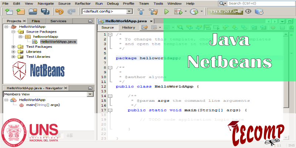Close the Projects panel tab

[24, 21]
